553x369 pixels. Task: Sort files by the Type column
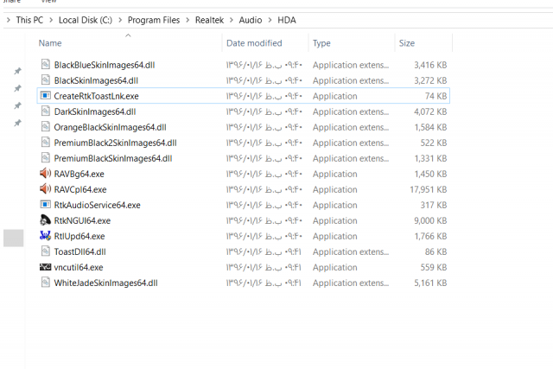(321, 43)
